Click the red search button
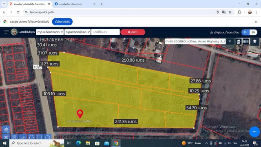Image resolution: width=261 pixels, height=147 pixels. (x=133, y=32)
